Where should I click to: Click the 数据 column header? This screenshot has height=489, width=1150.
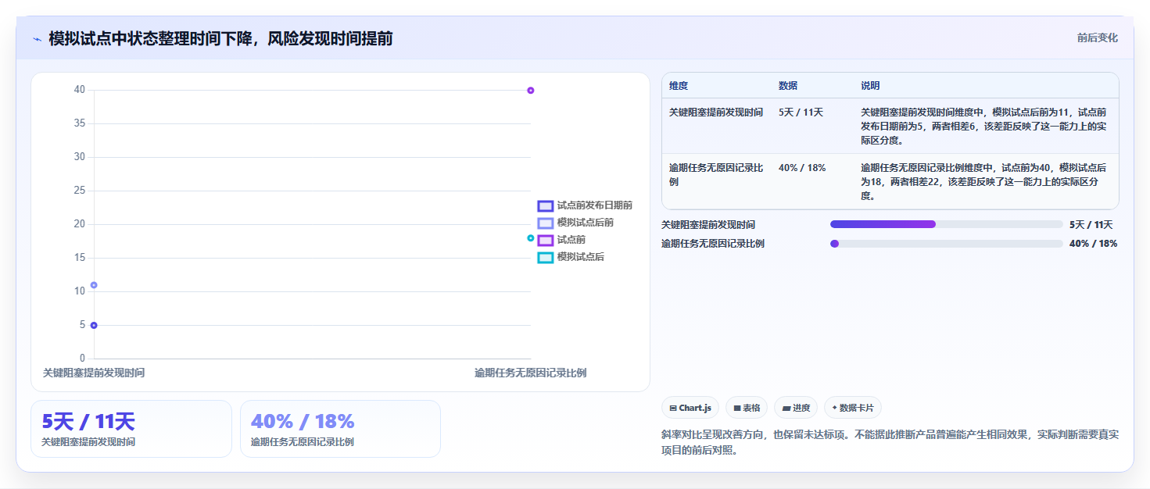(x=788, y=86)
